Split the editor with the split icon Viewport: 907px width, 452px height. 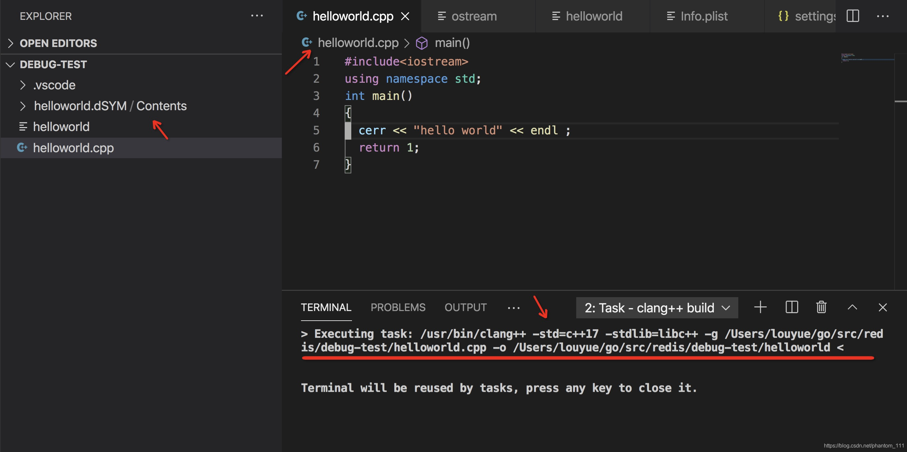[852, 16]
